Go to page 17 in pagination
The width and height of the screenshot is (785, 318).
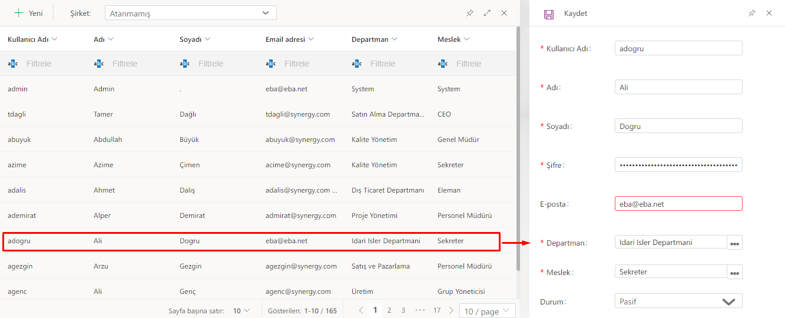tap(436, 310)
